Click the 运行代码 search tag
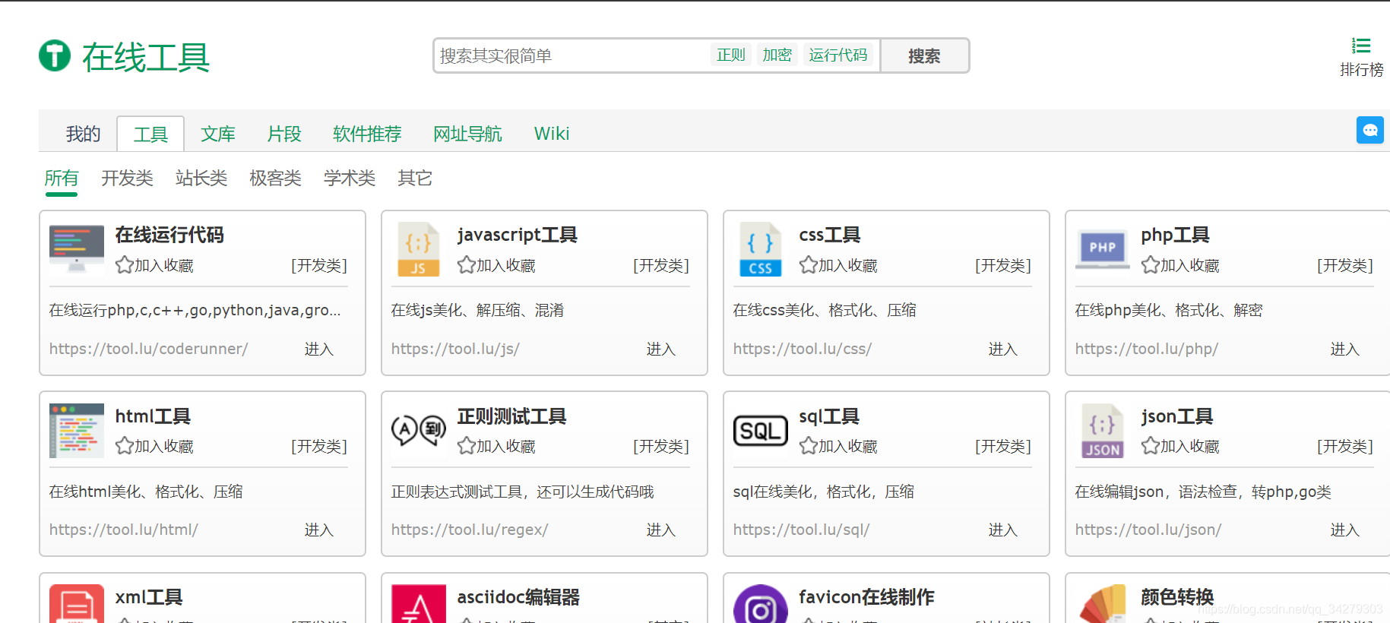This screenshot has width=1390, height=623. tap(837, 55)
